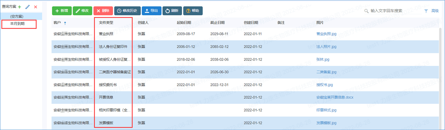Click the 新增 (add) button

(61, 11)
